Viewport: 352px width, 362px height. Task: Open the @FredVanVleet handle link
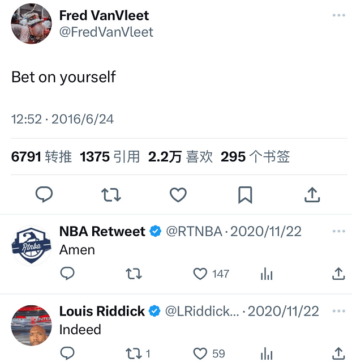(106, 32)
